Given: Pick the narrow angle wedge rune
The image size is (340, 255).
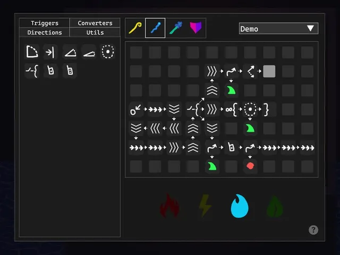Looking at the screenshot, I should pos(89,53).
